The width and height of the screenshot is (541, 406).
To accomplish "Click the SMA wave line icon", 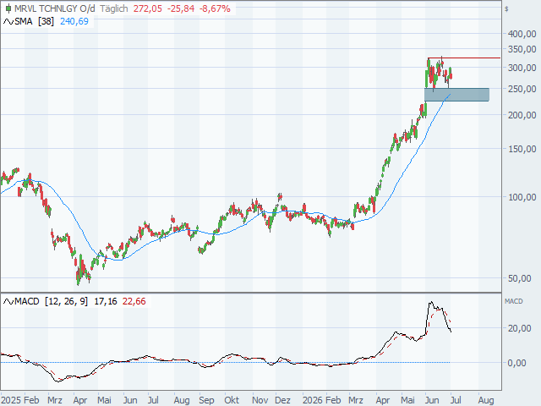I will point(8,22).
